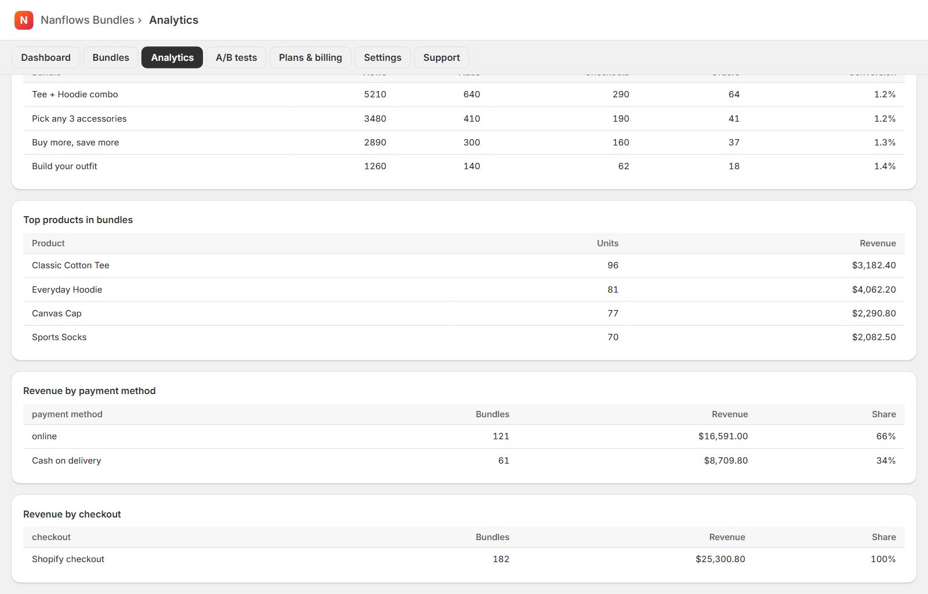Select the Tee + Hoodie combo row

[x=464, y=94]
